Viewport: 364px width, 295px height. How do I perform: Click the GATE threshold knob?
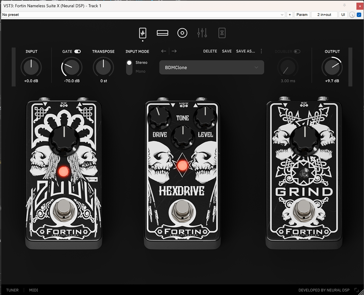click(x=72, y=67)
